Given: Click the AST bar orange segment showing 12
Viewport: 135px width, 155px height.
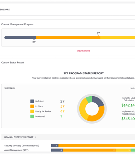Looking at the screenshot, I should pyautogui.click(x=89, y=150).
